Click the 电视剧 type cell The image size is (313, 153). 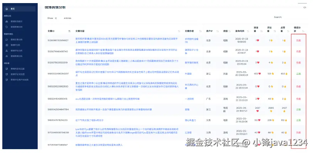[x=225, y=109]
